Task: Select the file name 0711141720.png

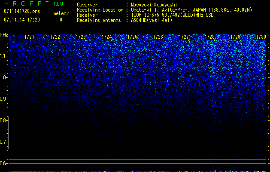Action: pos(22,12)
